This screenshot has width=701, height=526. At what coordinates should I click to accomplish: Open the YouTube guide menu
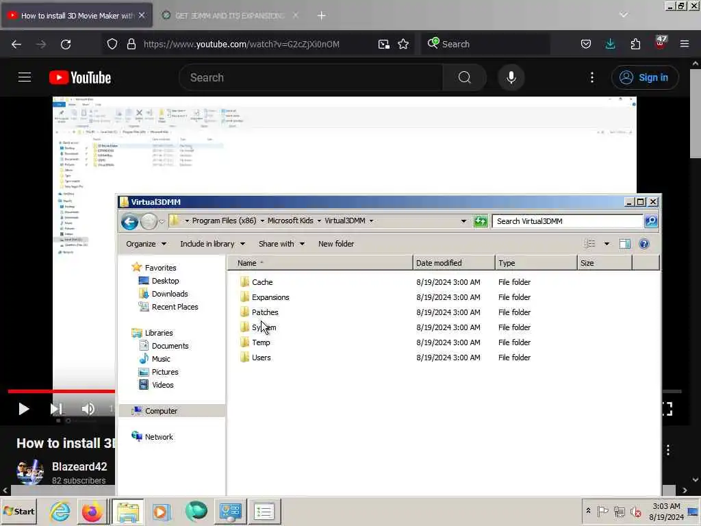pos(25,77)
